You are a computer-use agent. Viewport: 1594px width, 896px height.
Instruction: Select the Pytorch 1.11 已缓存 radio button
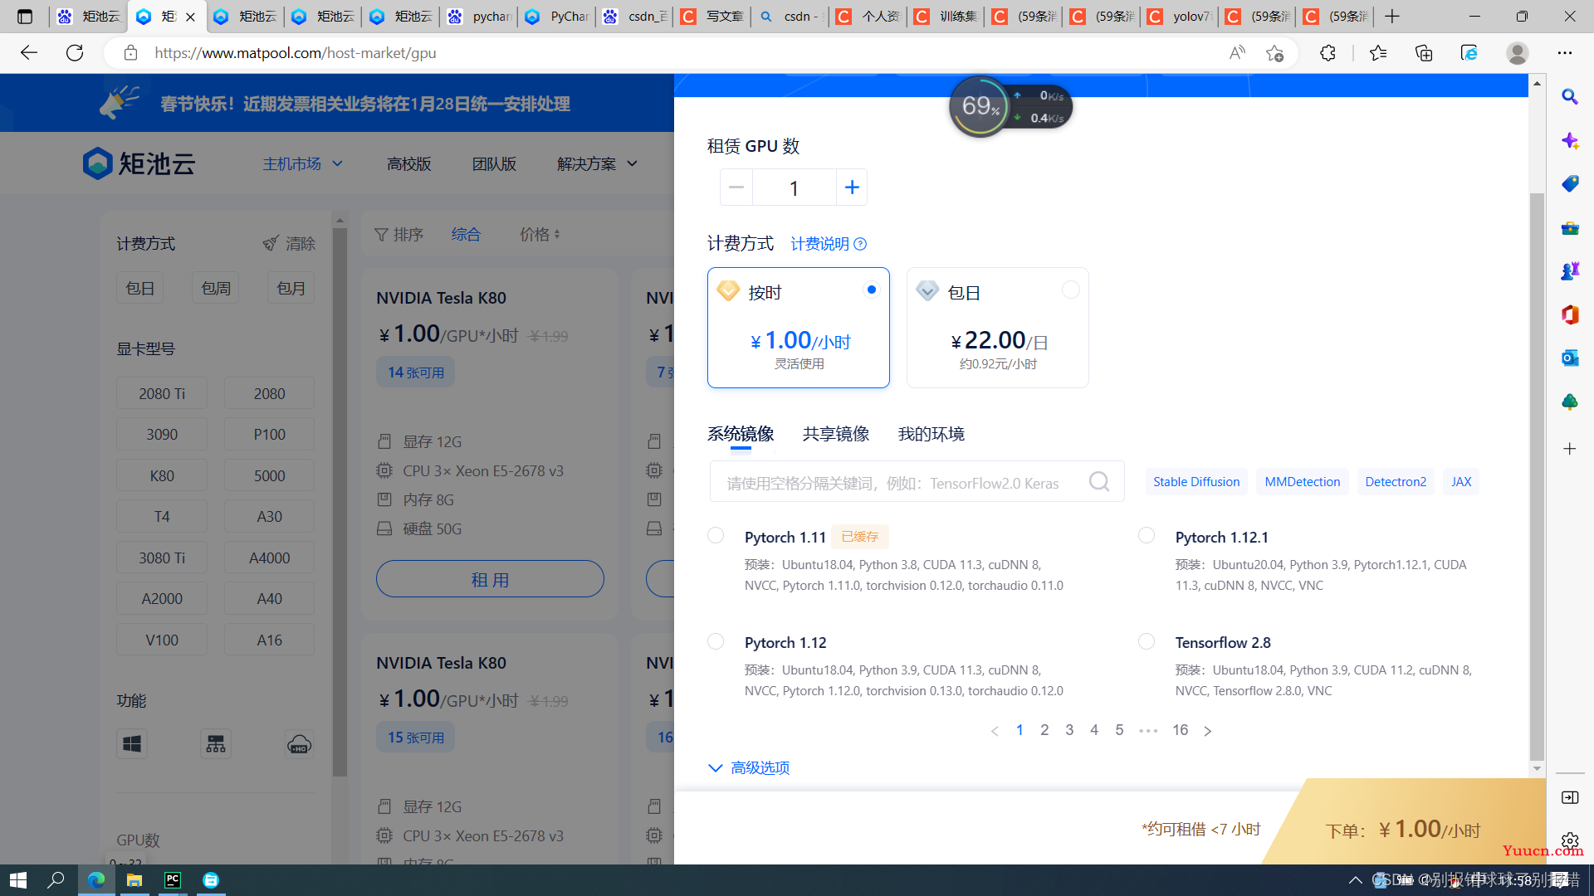click(715, 535)
